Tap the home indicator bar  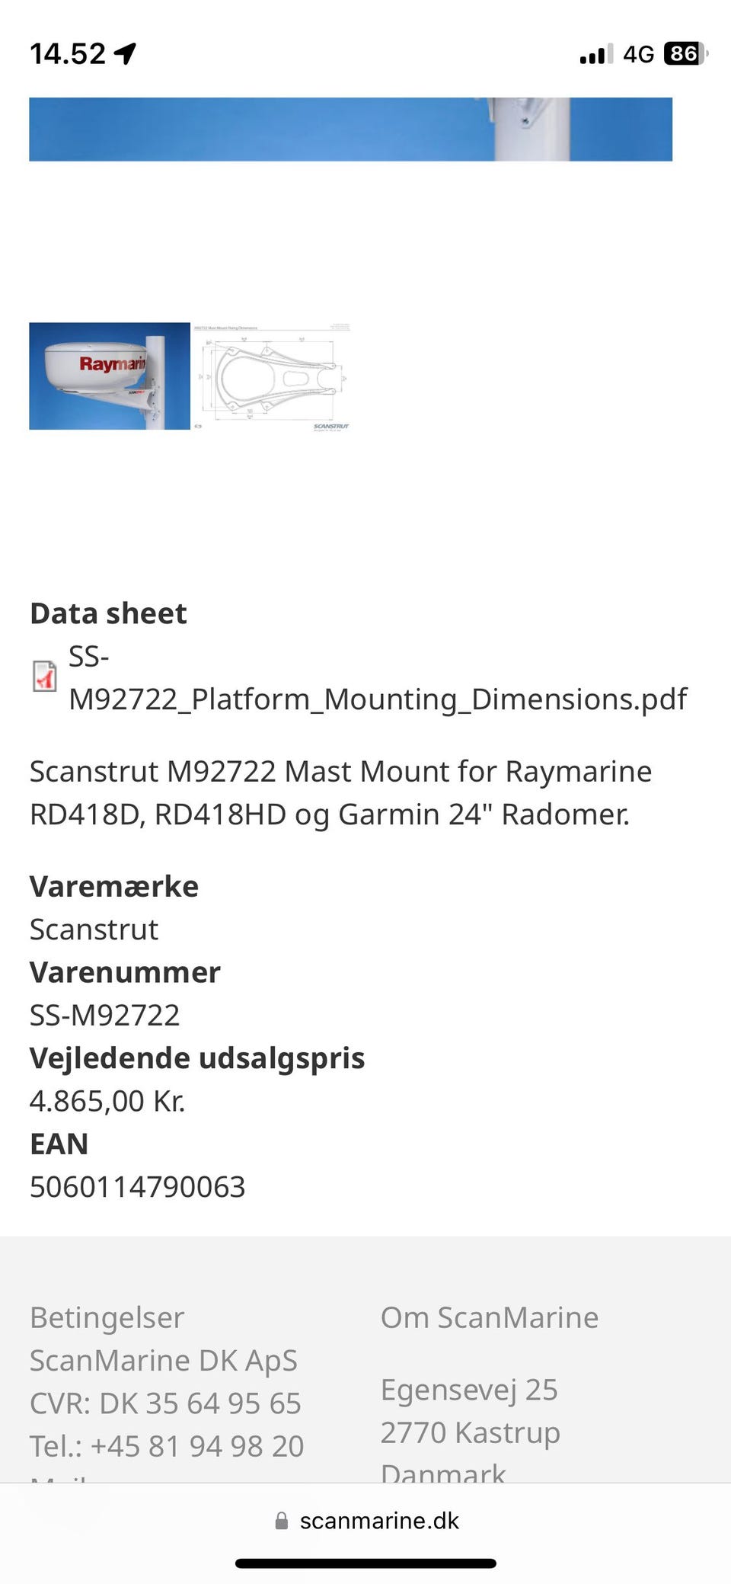[x=365, y=1563]
